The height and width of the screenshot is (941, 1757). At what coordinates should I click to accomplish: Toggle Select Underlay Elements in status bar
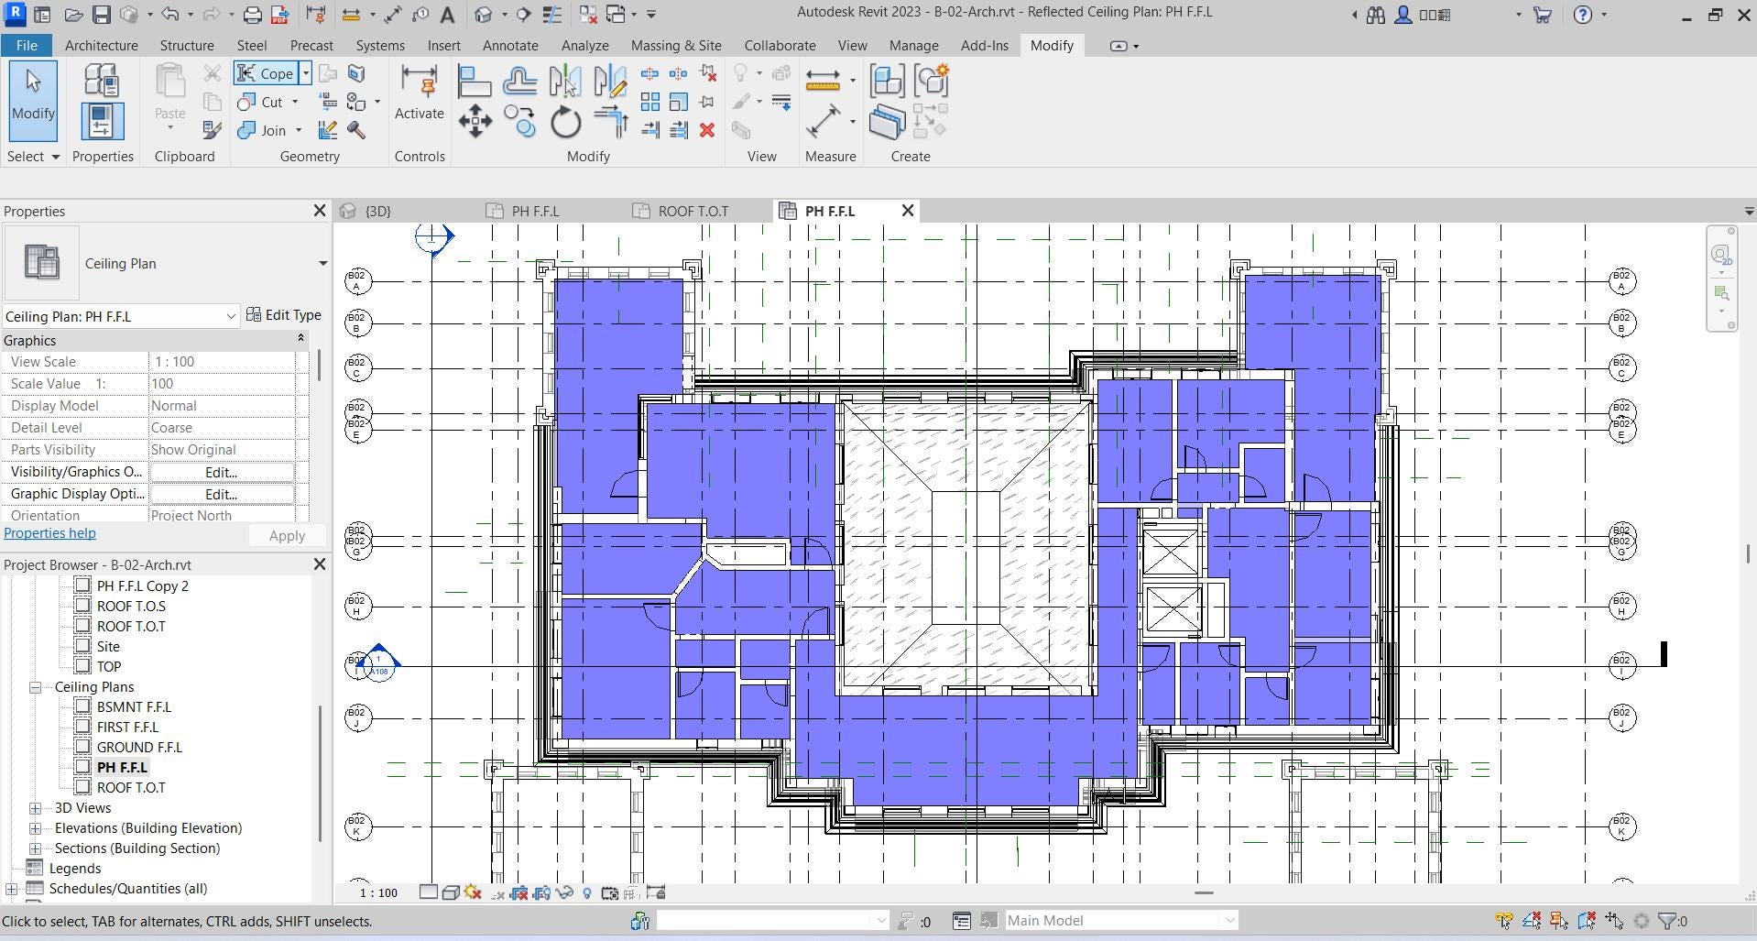click(1532, 921)
